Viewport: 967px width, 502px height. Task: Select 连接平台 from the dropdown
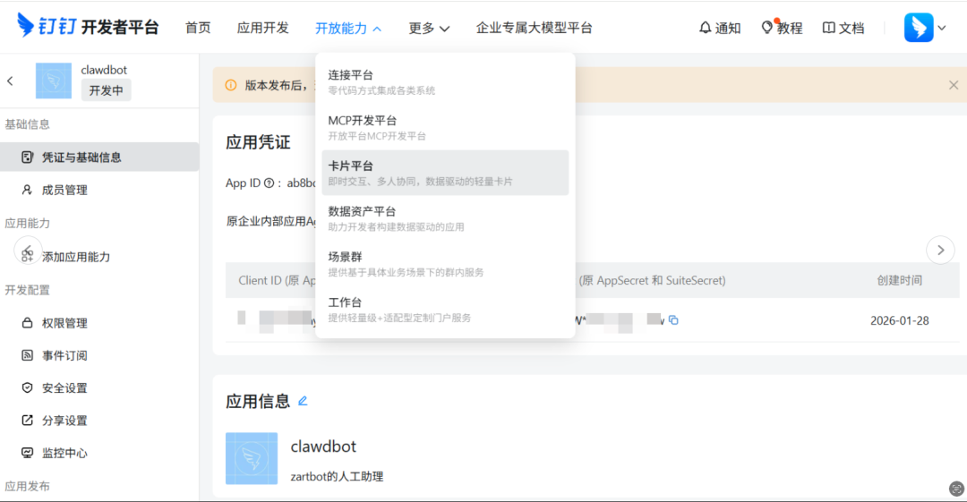point(445,82)
